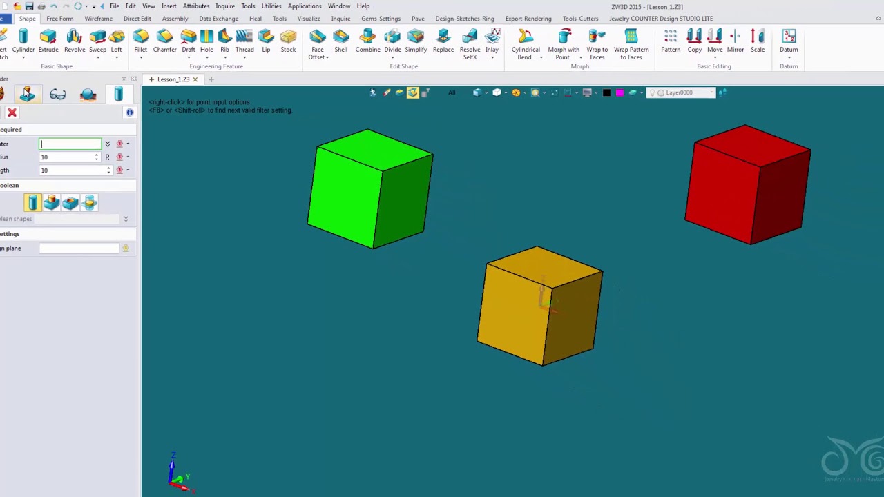Insert a Datum plane
Viewport: 884px width, 497px height.
click(x=789, y=41)
